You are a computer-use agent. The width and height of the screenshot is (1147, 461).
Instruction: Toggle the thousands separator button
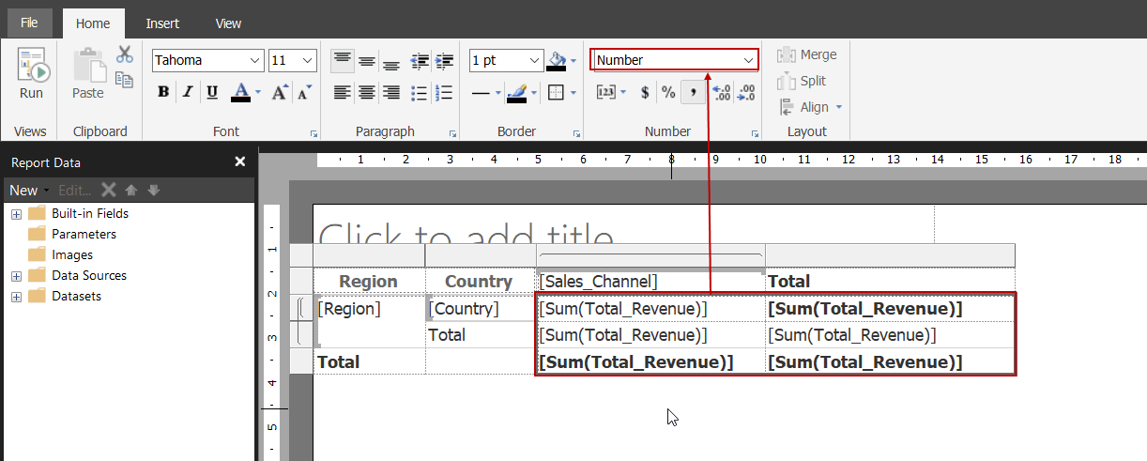[694, 92]
